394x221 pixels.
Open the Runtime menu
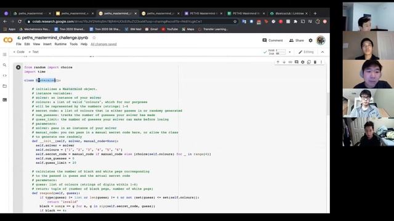(60, 44)
